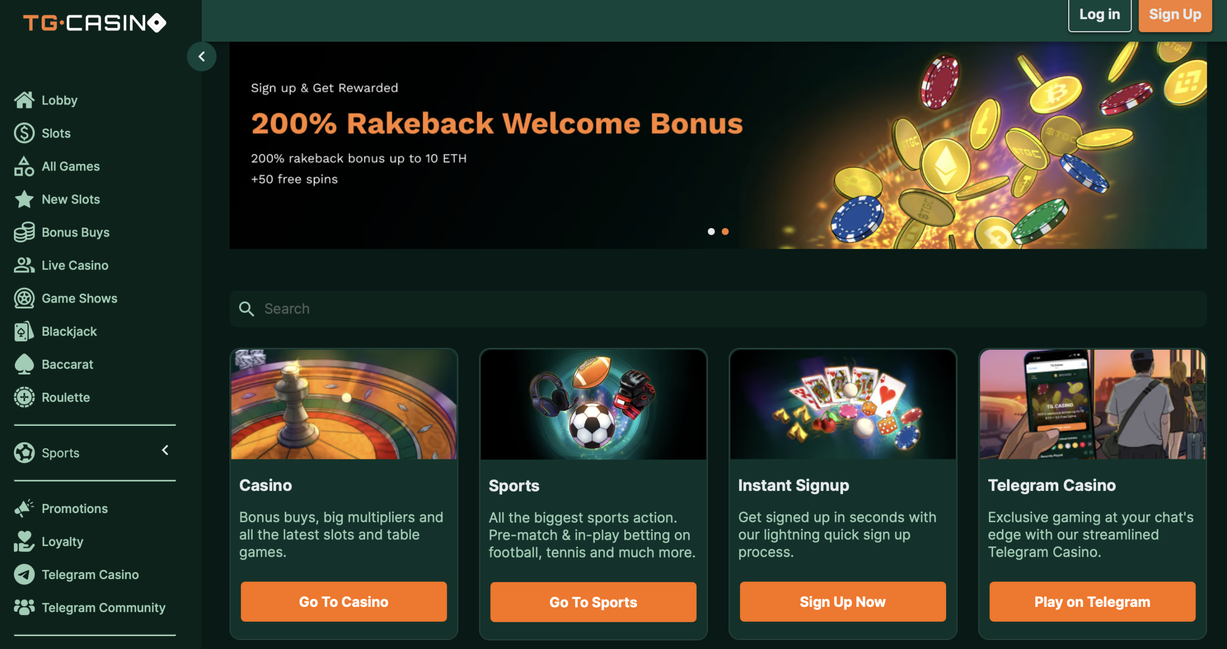Image resolution: width=1227 pixels, height=649 pixels.
Task: Click the TG.Casino logo
Action: click(94, 22)
